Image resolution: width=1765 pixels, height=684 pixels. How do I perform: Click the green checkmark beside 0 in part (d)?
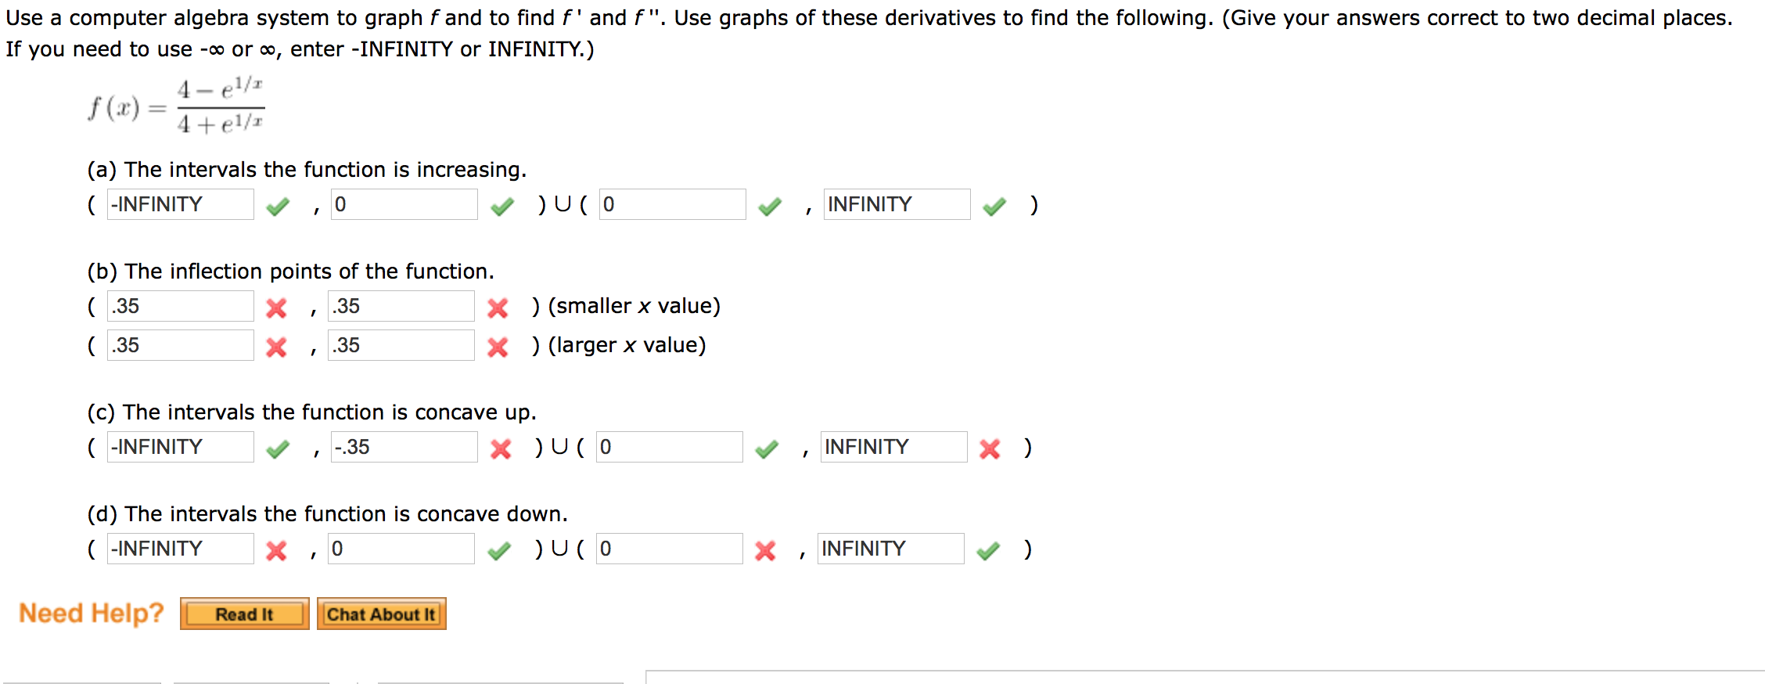500,549
